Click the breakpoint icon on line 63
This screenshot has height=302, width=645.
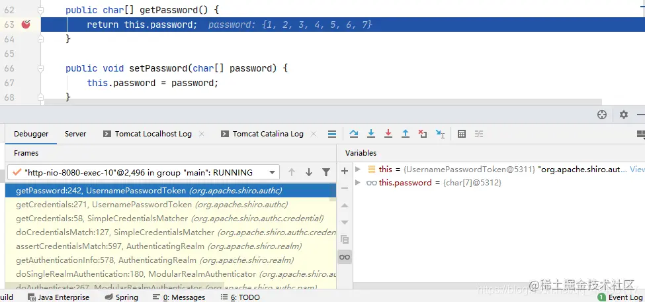click(26, 25)
